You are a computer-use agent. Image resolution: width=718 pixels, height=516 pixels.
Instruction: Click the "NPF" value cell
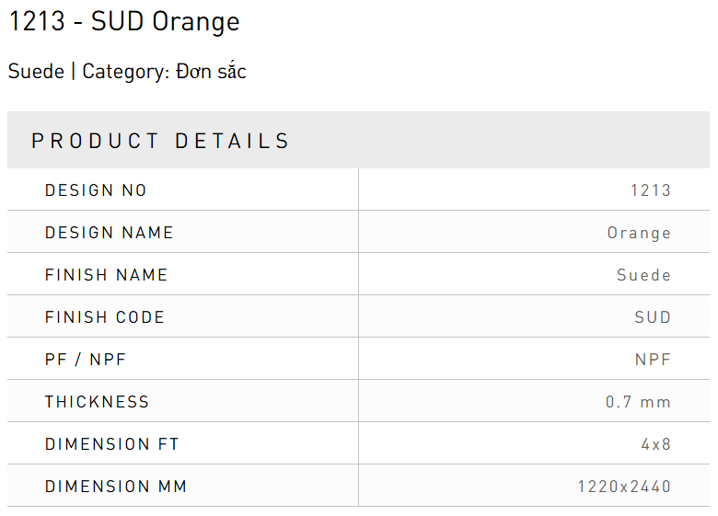pyautogui.click(x=653, y=360)
